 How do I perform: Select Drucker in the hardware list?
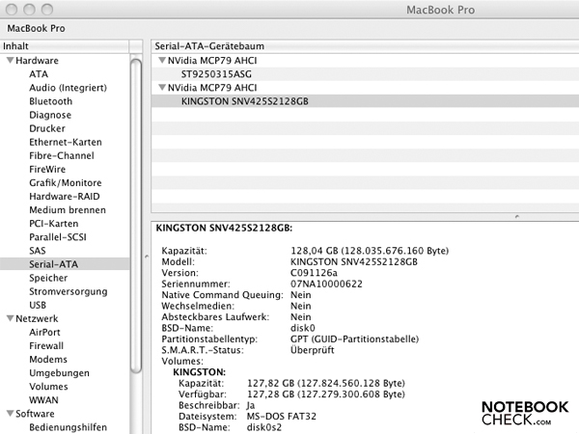tap(47, 128)
